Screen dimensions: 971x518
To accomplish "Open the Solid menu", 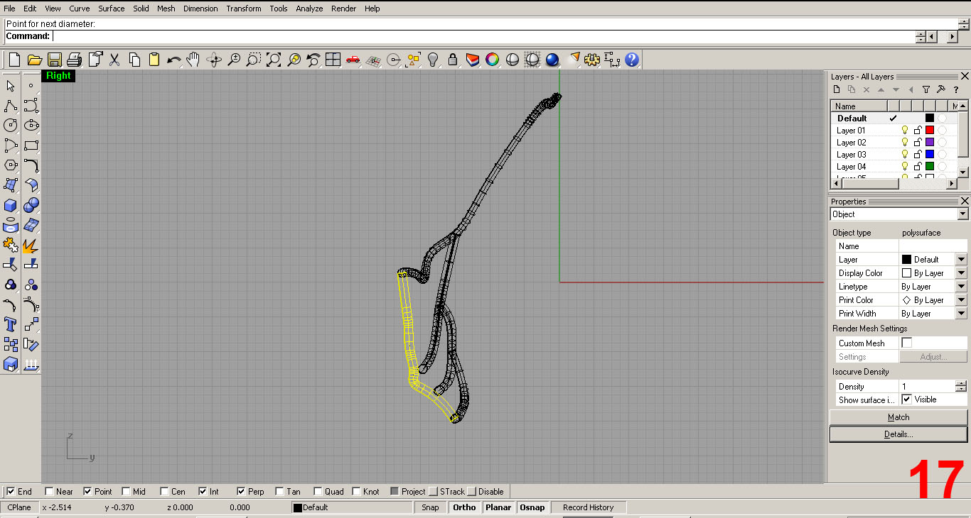I will click(141, 9).
